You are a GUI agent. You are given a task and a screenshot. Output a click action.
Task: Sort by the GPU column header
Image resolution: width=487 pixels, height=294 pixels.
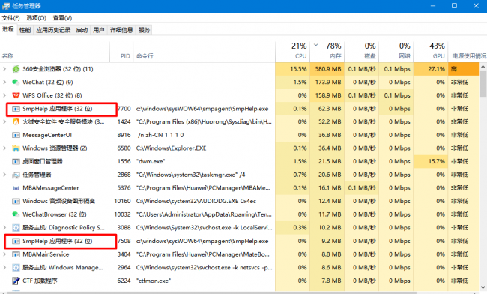(x=431, y=52)
